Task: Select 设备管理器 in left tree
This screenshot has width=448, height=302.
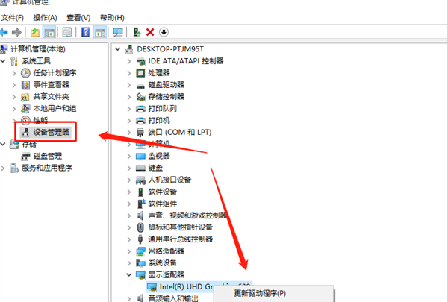Action: [x=51, y=132]
